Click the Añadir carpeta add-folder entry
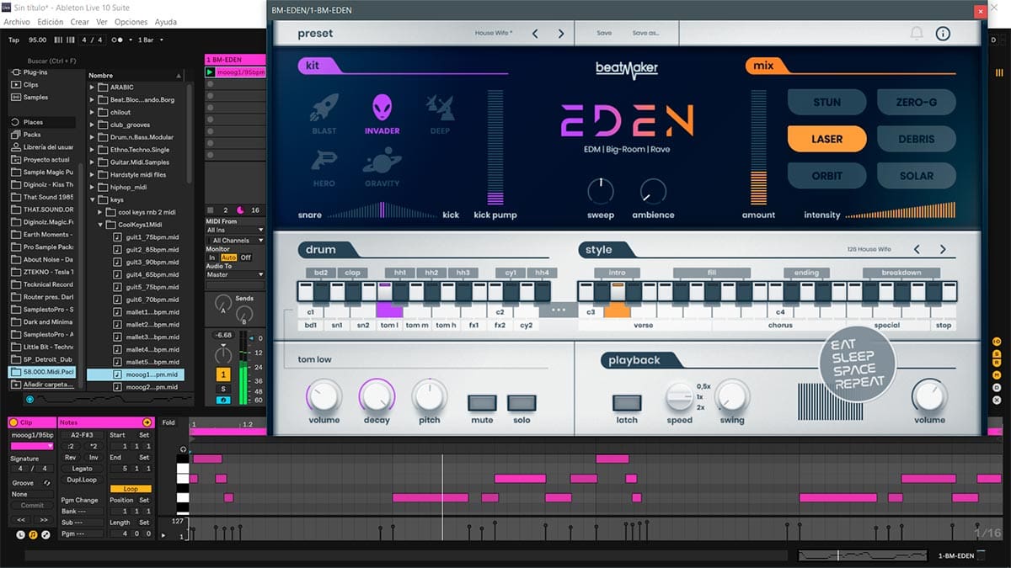The height and width of the screenshot is (568, 1011). [42, 385]
